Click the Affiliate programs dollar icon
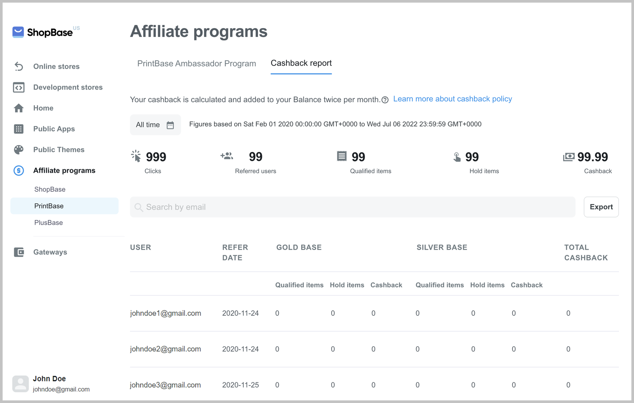634x403 pixels. [x=19, y=170]
